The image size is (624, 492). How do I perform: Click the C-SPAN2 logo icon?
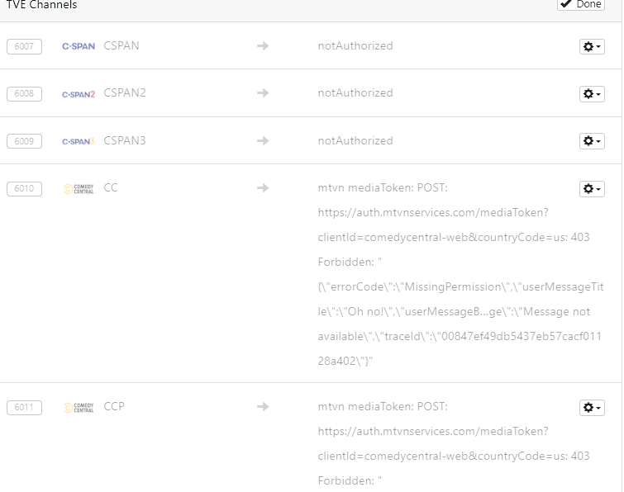[x=79, y=94]
